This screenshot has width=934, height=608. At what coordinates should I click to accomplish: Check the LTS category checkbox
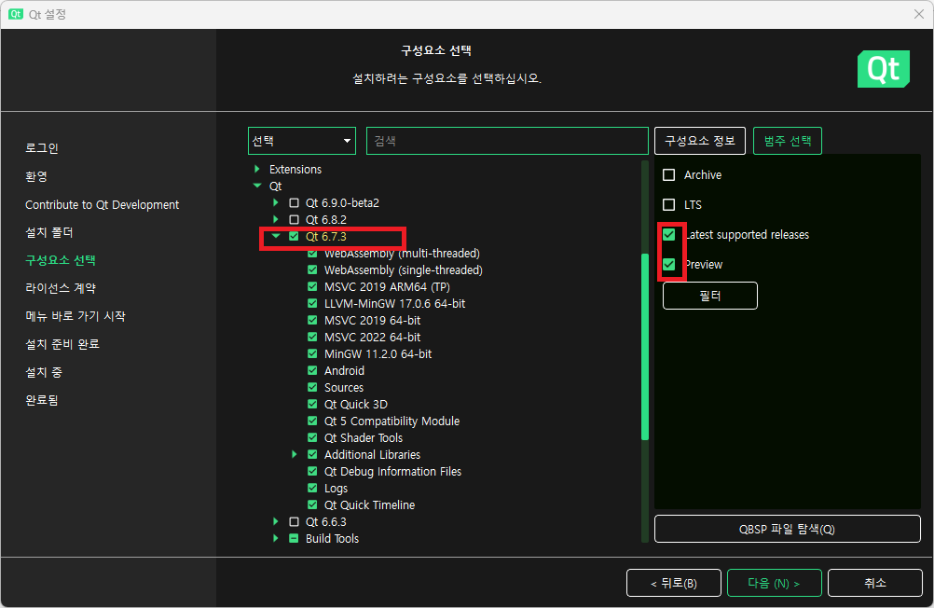(669, 204)
